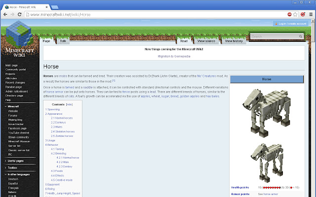Go to a Random page
316x197 pixels.
[x=13, y=87]
